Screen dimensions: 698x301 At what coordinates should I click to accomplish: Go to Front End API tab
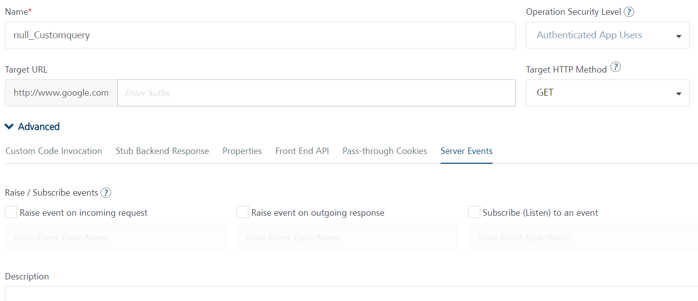[x=302, y=151]
